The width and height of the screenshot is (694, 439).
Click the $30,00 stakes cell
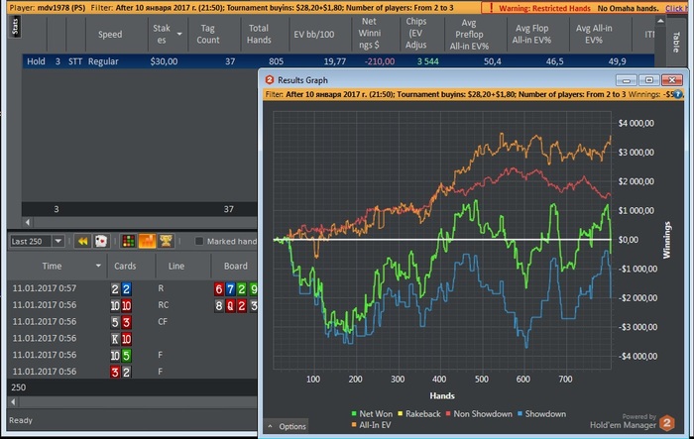pos(164,61)
